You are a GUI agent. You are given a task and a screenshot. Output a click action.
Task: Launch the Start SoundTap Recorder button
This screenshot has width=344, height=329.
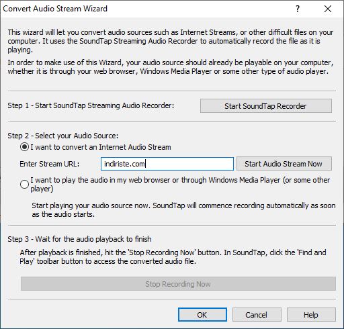click(266, 106)
